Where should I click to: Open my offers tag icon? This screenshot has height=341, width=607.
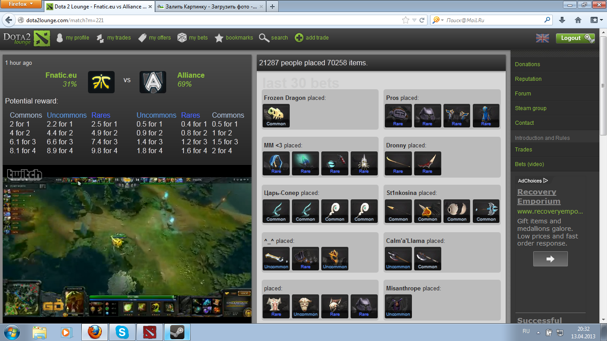(x=142, y=38)
